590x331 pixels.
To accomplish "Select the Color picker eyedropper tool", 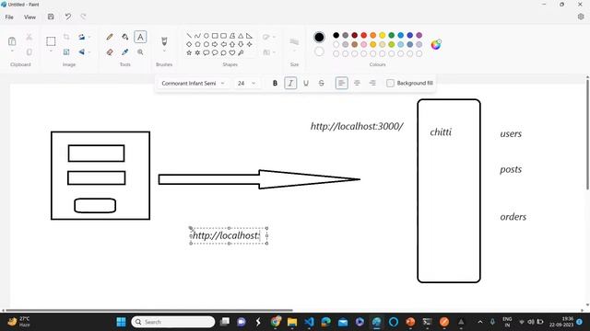I will point(125,52).
